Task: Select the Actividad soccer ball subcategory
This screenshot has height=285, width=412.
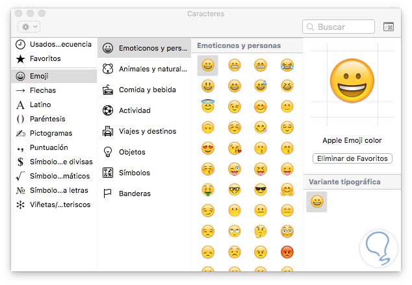Action: (135, 110)
